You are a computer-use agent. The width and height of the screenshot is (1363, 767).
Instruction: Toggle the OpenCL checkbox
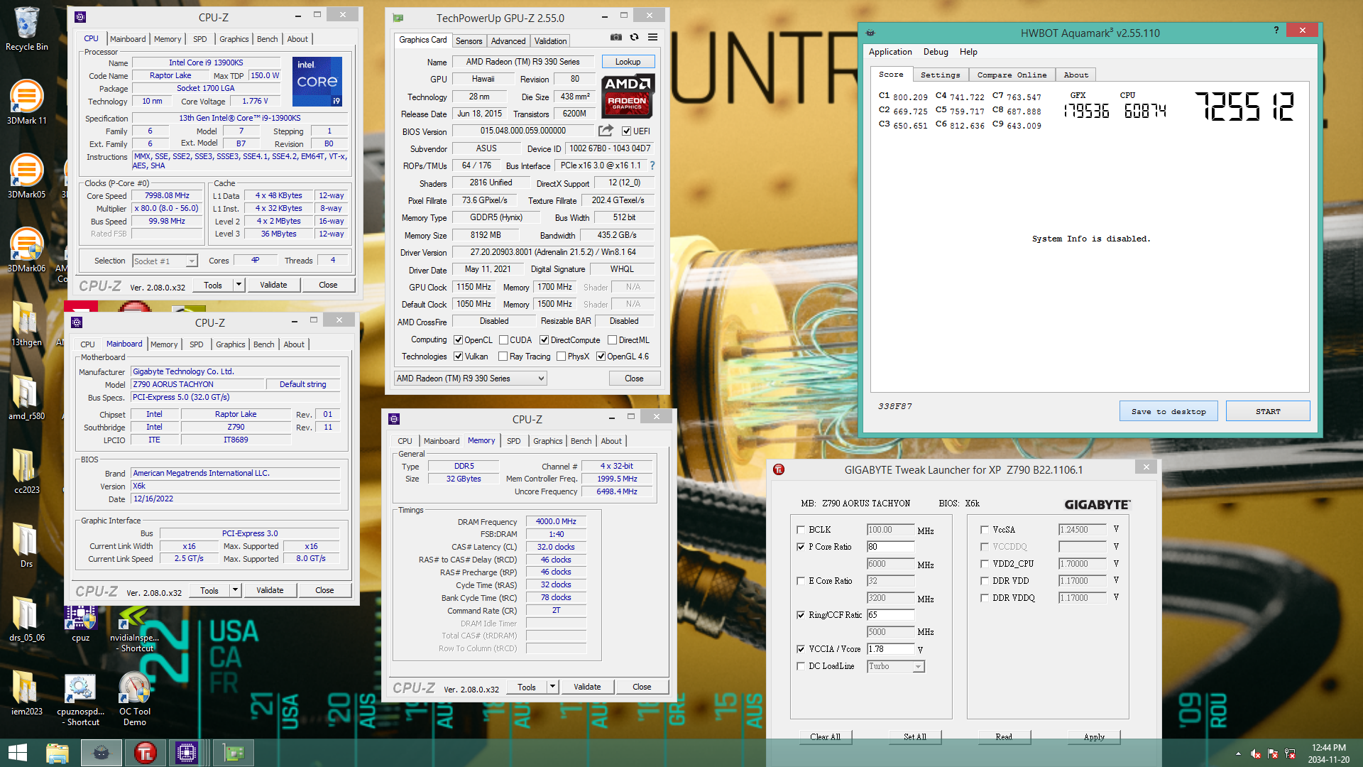pos(458,340)
